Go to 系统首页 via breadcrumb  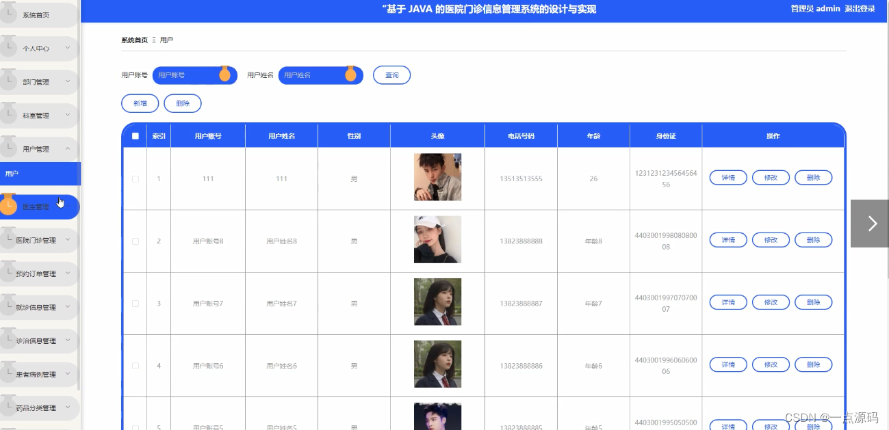[134, 40]
